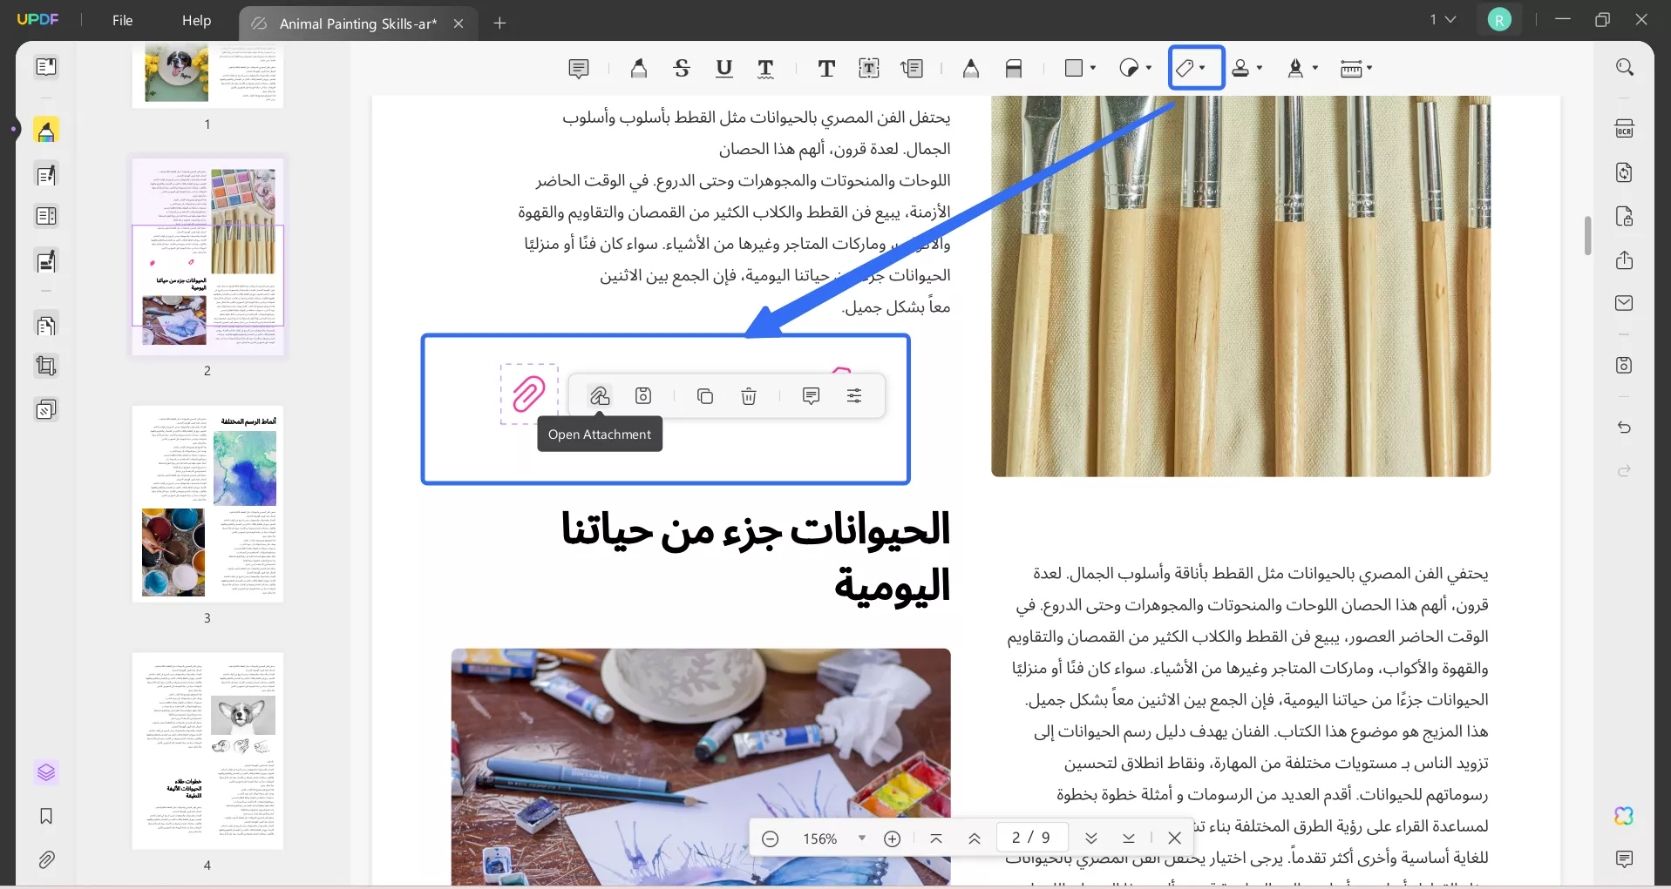Select the Strikethrough annotation tool
Image resolution: width=1671 pixels, height=889 pixels.
coord(682,68)
